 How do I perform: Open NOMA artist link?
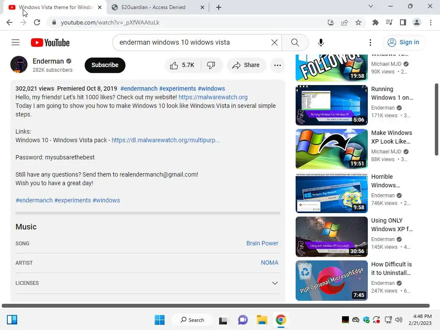coord(269,263)
